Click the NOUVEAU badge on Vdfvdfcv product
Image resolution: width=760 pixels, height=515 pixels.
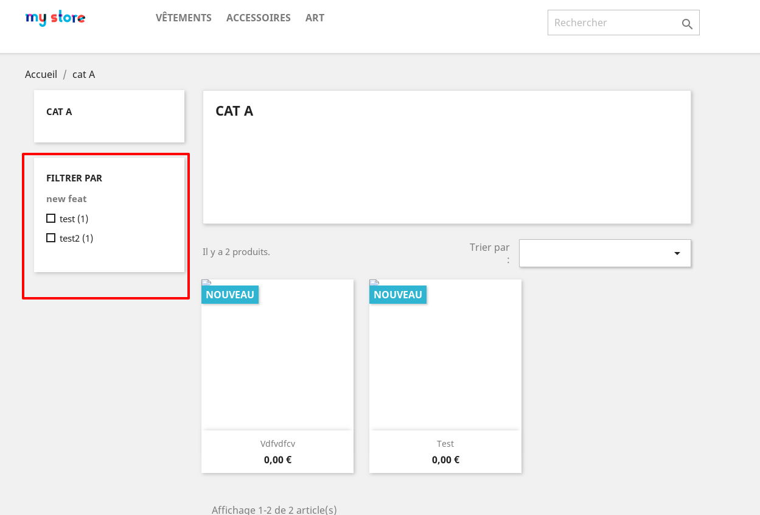click(x=230, y=295)
